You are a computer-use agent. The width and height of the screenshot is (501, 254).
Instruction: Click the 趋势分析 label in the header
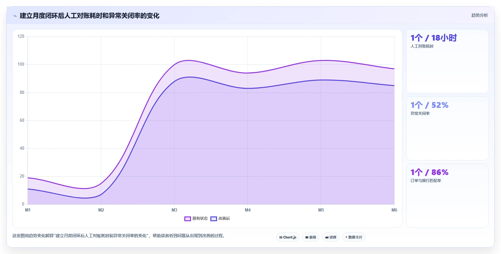tap(479, 15)
